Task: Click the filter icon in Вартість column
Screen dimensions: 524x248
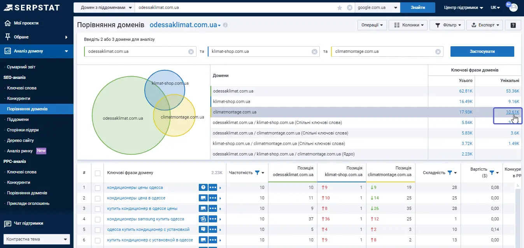Action: [x=492, y=173]
